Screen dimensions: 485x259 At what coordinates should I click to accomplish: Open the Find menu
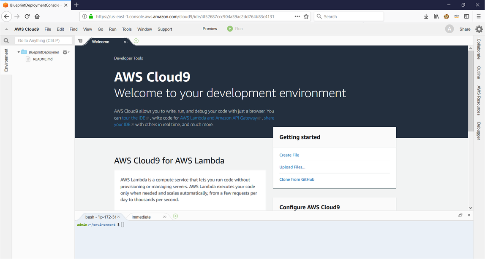[x=74, y=29]
